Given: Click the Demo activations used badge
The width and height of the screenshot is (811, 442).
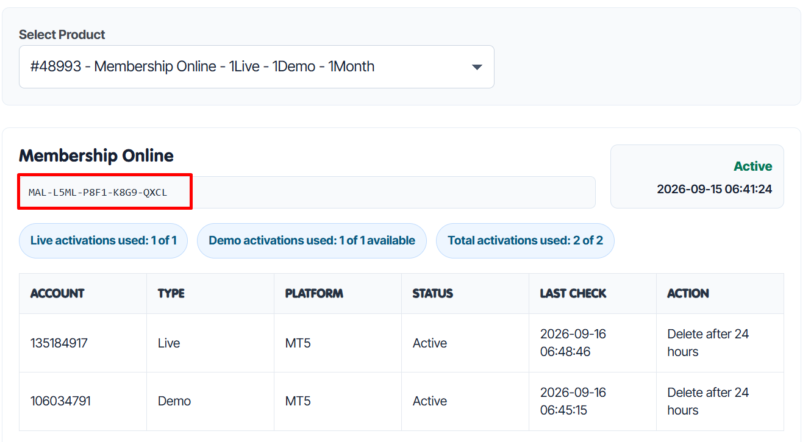Looking at the screenshot, I should click(x=312, y=240).
